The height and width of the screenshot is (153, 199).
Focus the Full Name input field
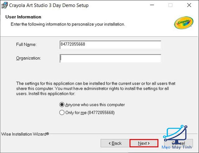pyautogui.click(x=110, y=45)
